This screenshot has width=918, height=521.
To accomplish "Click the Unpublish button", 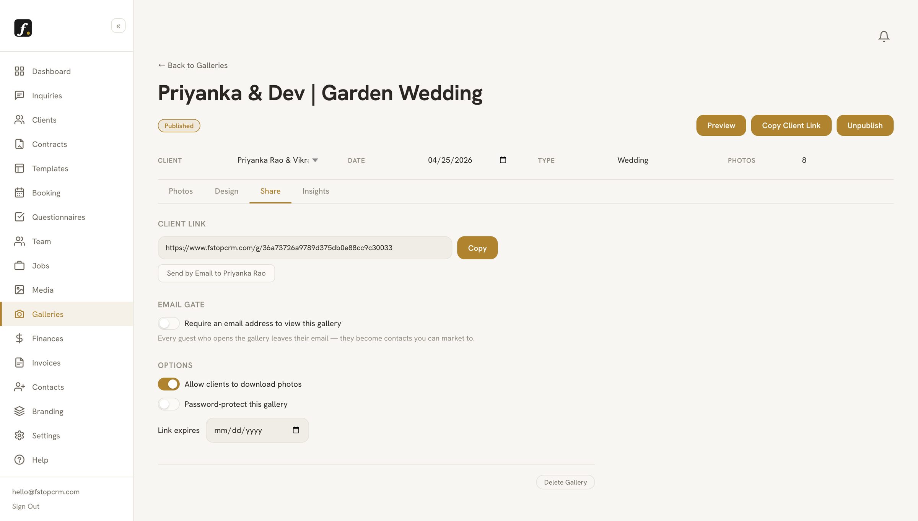I will tap(865, 125).
